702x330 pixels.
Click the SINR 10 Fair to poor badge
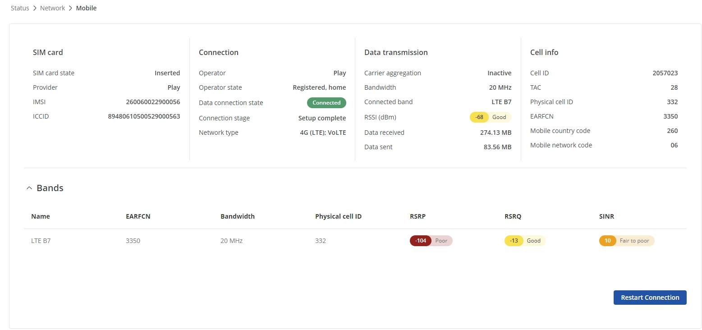[626, 241]
